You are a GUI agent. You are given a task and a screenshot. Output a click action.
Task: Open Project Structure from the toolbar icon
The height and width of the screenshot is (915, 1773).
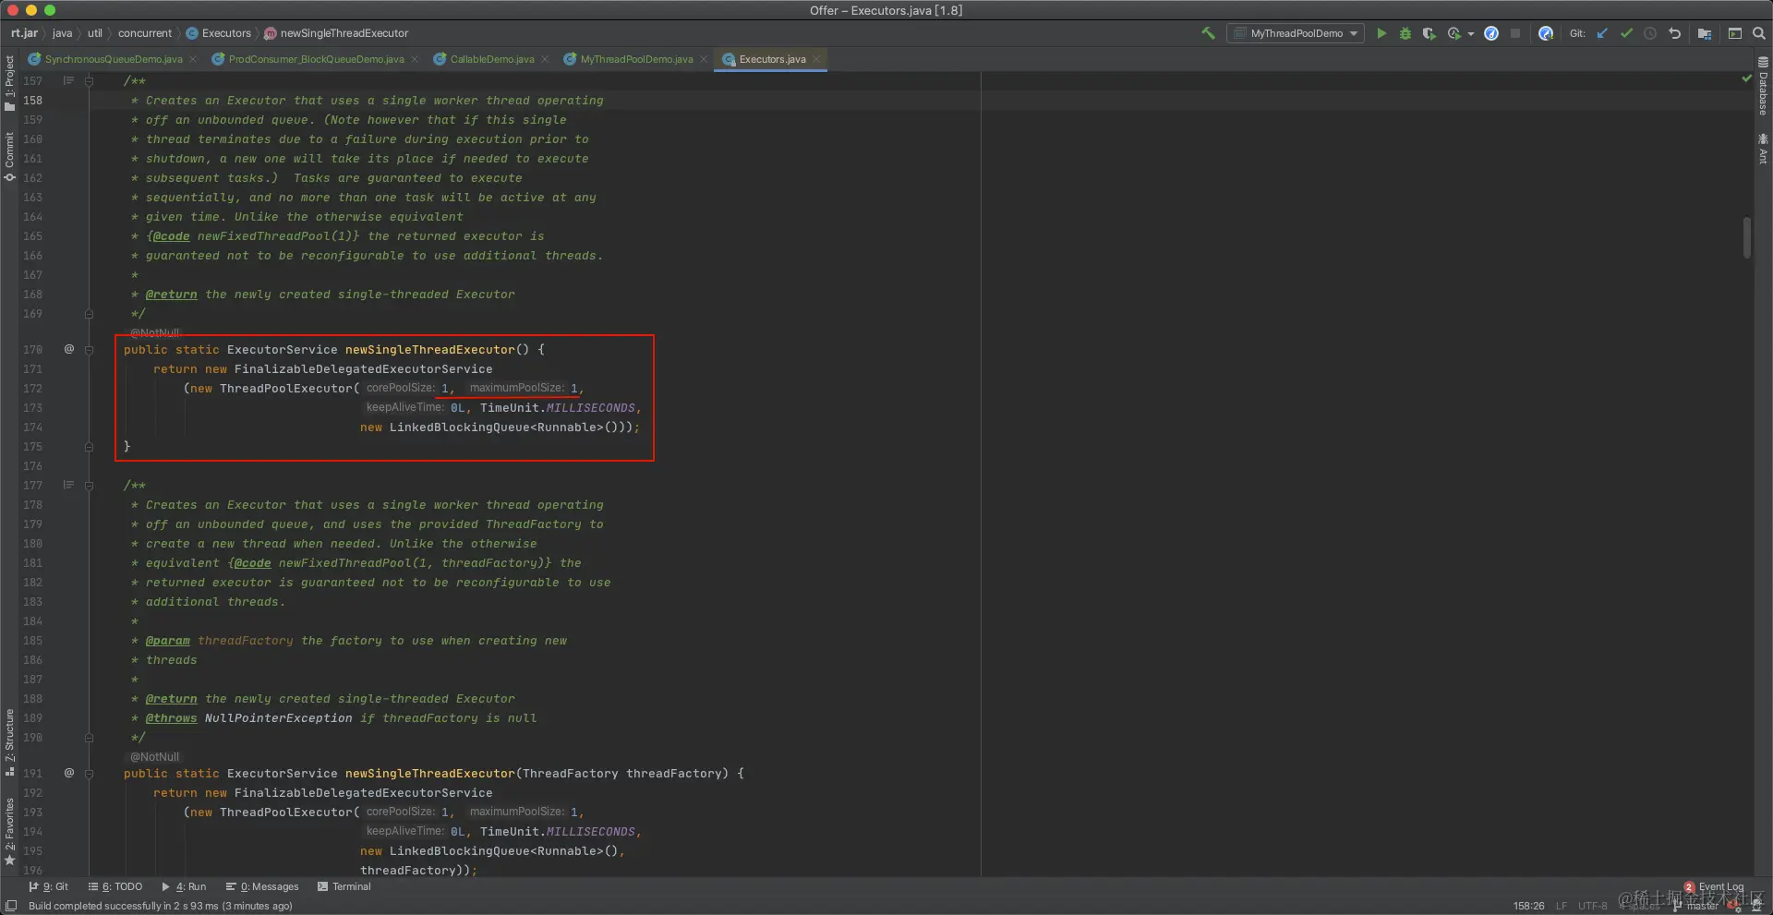tap(1705, 33)
